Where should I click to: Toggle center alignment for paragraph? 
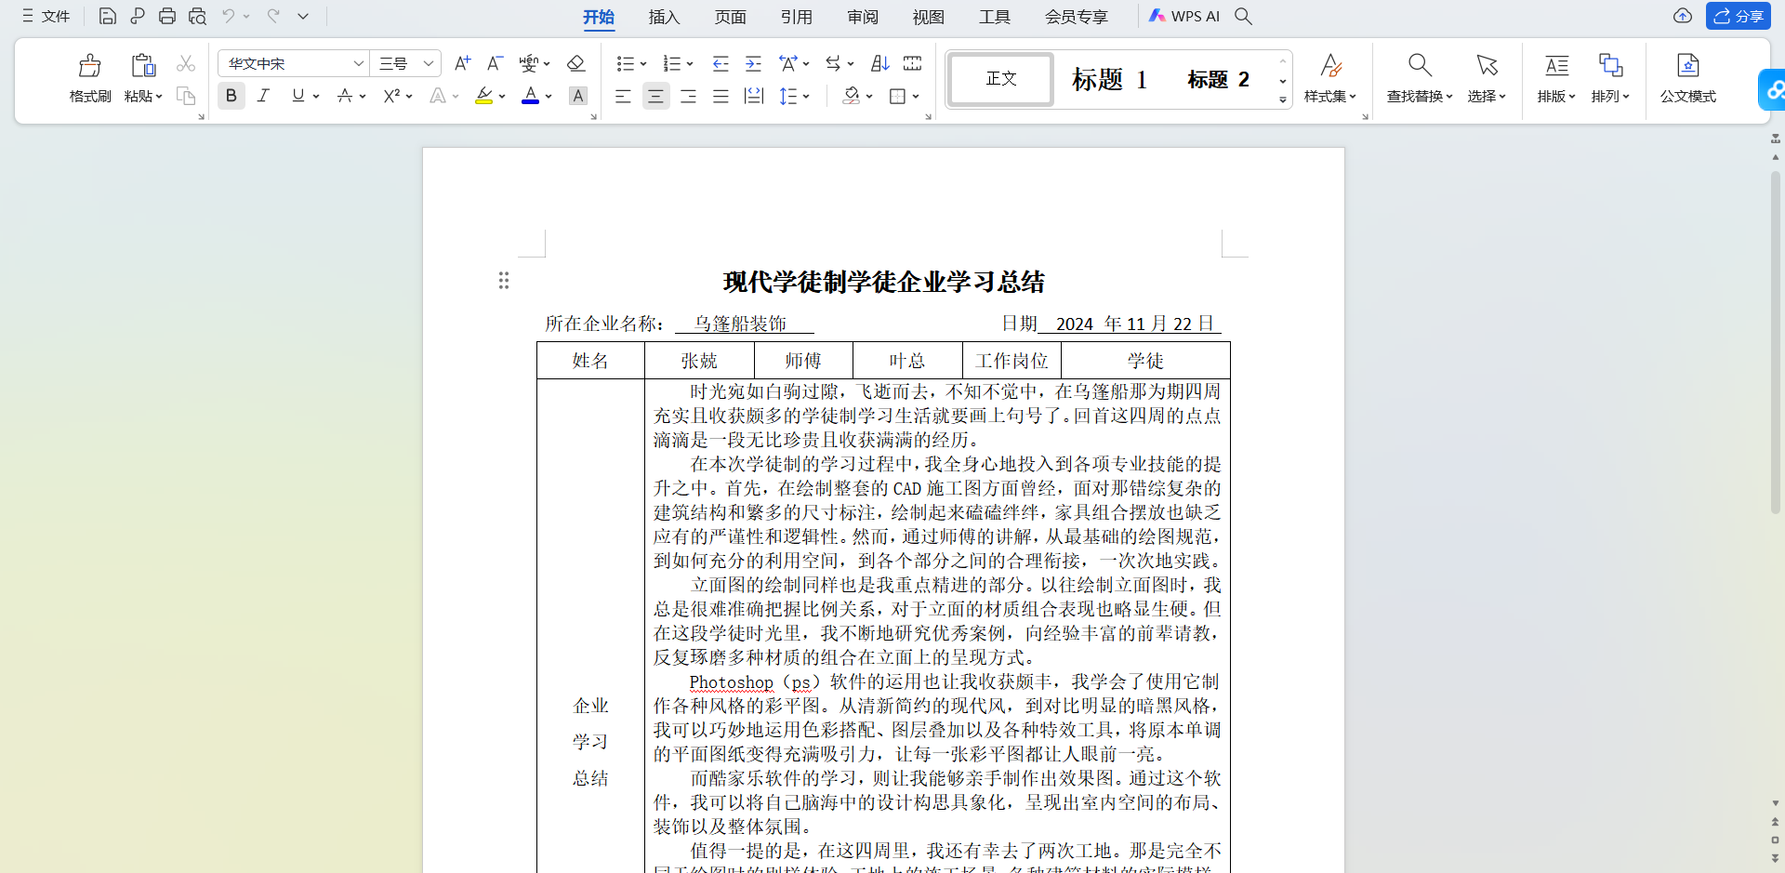[655, 96]
